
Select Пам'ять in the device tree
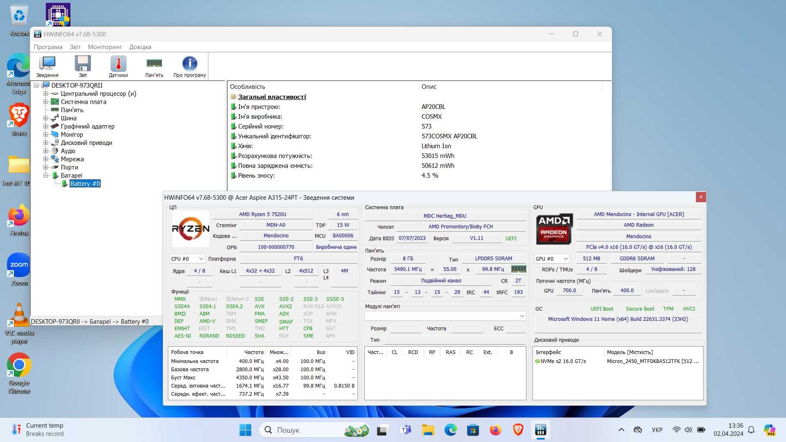72,110
